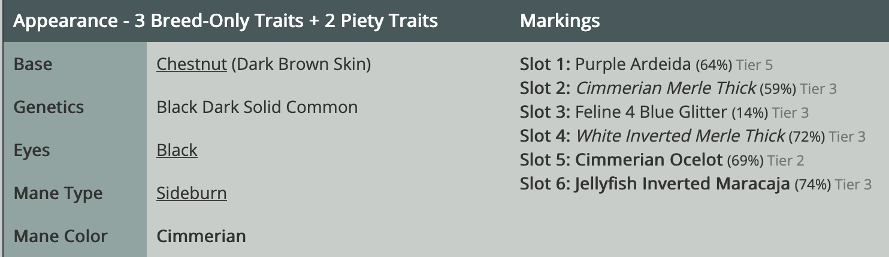
Task: Select the Appearance section header
Action: 225,21
